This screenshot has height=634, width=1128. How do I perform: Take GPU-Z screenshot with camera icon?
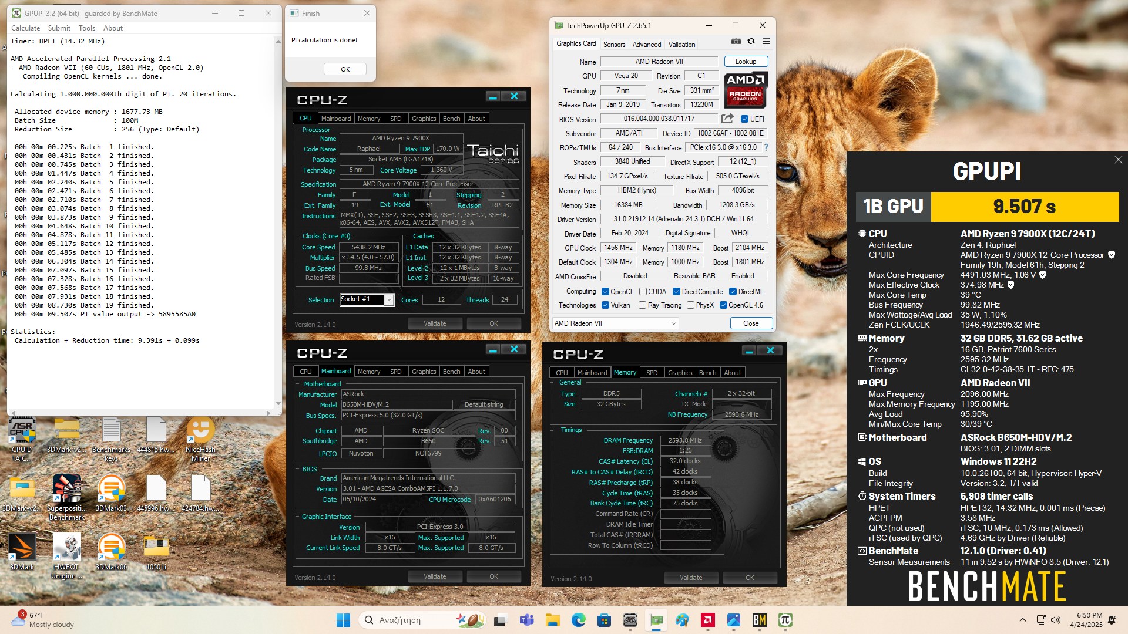[x=736, y=42]
